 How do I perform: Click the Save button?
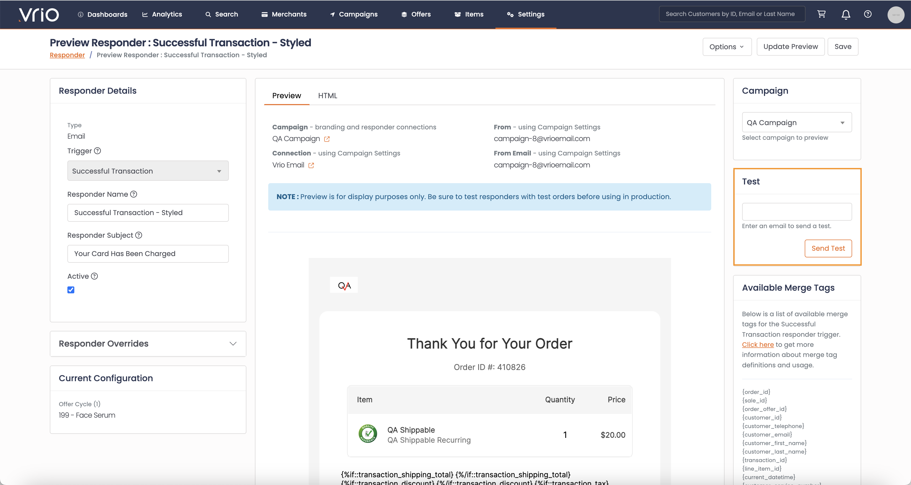843,47
